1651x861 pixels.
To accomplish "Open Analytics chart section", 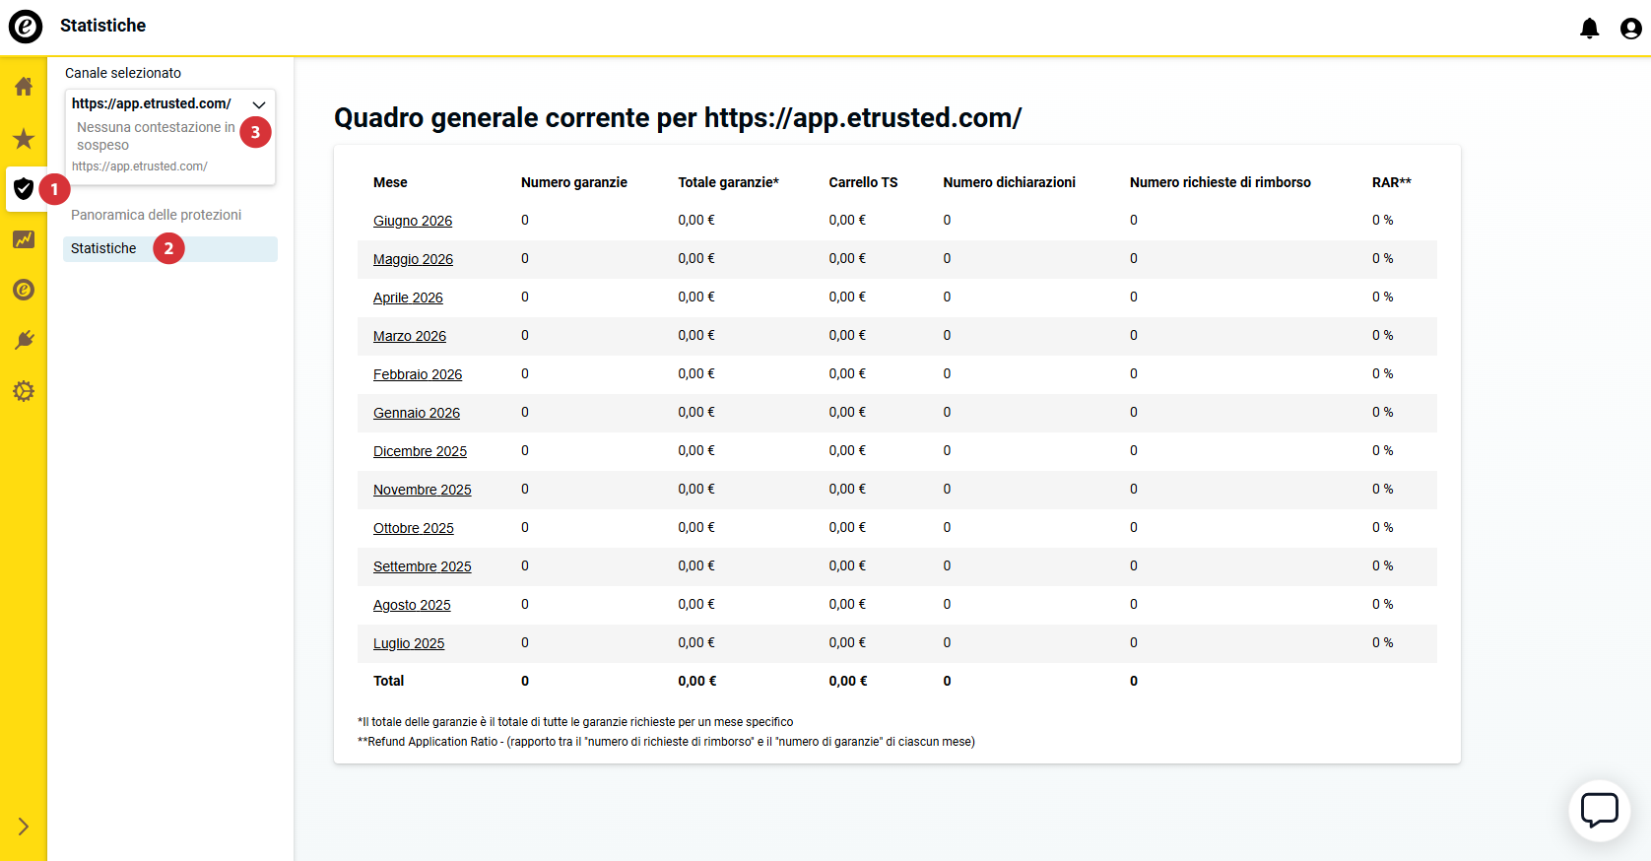I will coord(24,239).
